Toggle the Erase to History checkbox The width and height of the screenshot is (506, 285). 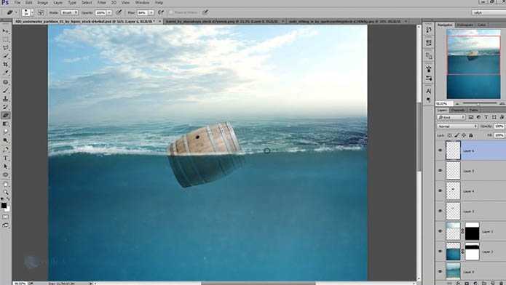coord(171,12)
